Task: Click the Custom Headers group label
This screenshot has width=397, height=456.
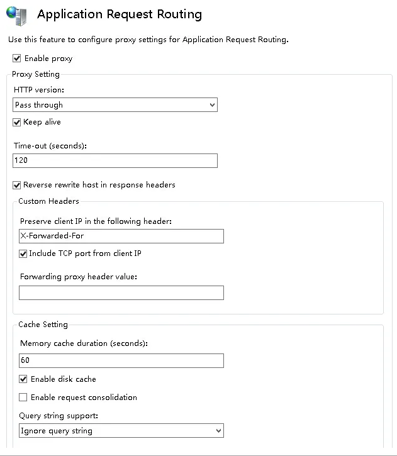Action: pyautogui.click(x=48, y=201)
